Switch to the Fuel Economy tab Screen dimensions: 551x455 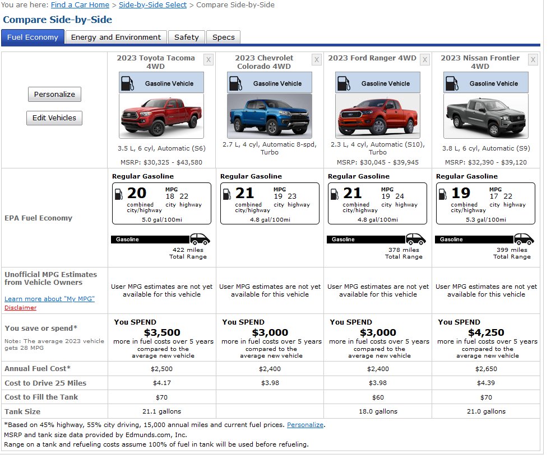[x=33, y=37]
